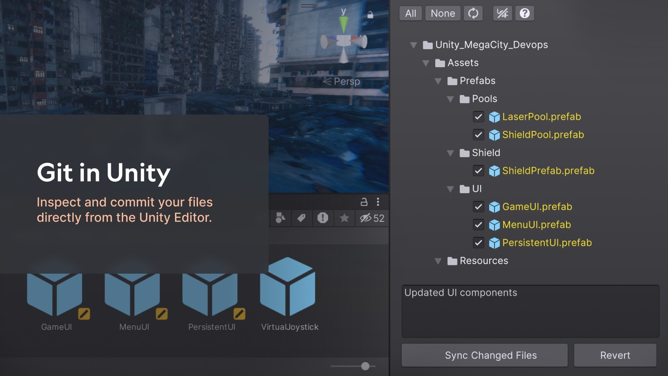Image resolution: width=668 pixels, height=376 pixels.
Task: Select PersistentUI.prefab file name
Action: click(x=547, y=243)
